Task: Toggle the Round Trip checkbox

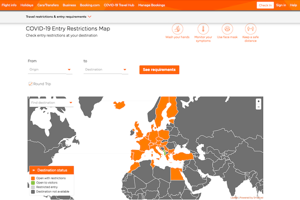Action: click(x=30, y=84)
